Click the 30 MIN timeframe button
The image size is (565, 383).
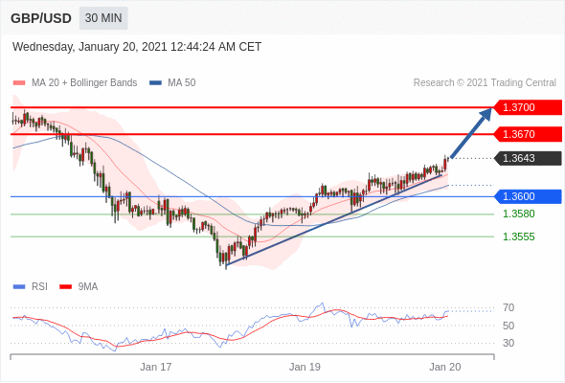tap(103, 18)
